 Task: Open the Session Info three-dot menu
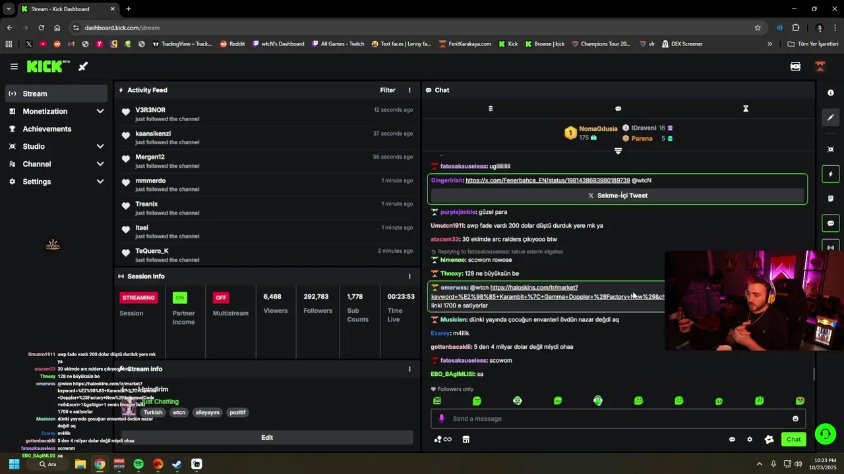[x=409, y=276]
